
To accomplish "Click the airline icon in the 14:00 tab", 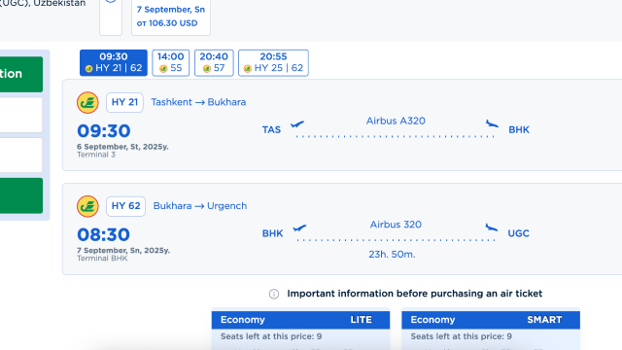I will click(x=163, y=69).
